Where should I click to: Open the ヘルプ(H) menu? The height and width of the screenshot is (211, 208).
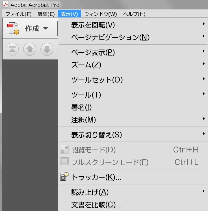click(x=134, y=14)
